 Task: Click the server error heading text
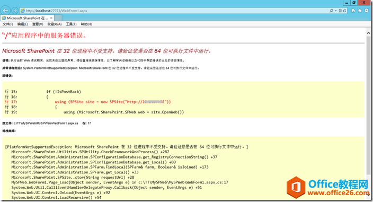click(x=45, y=36)
